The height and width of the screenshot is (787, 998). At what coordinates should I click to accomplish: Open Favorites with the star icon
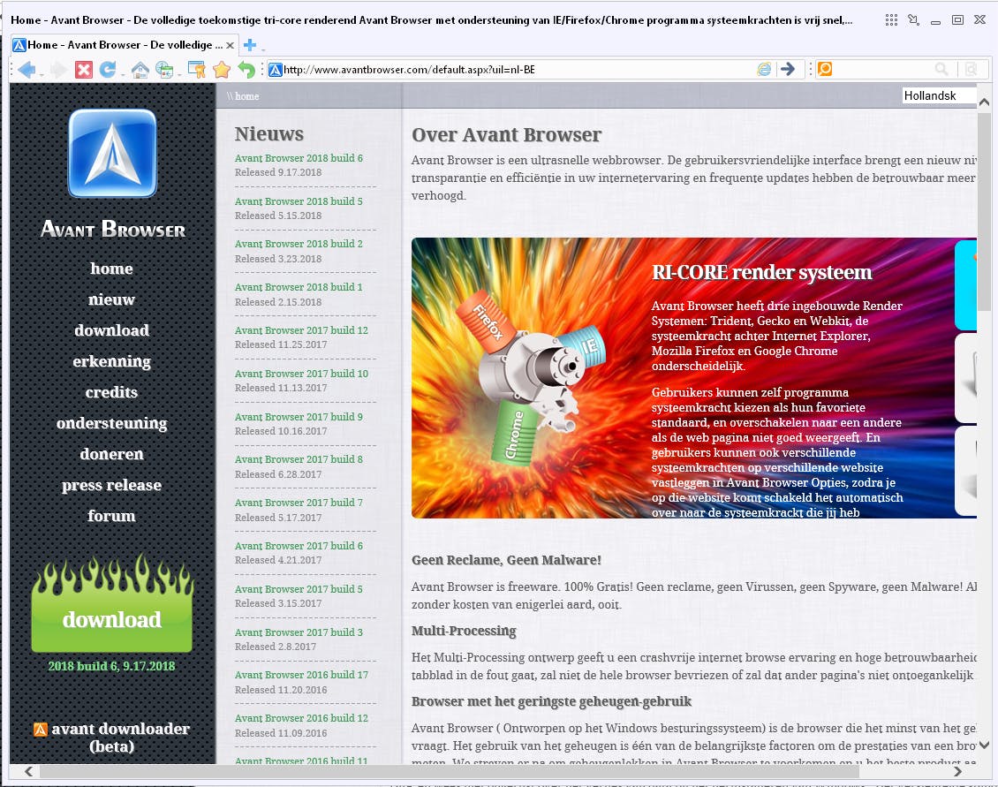222,70
